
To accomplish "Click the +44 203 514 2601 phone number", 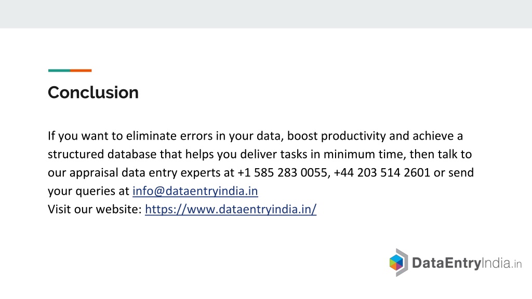I will [x=382, y=172].
